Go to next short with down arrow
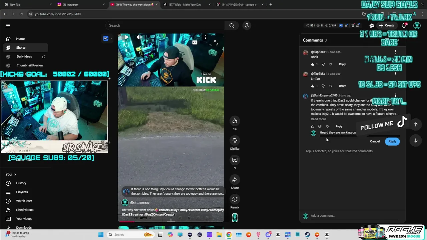The width and height of the screenshot is (427, 240). (x=416, y=141)
